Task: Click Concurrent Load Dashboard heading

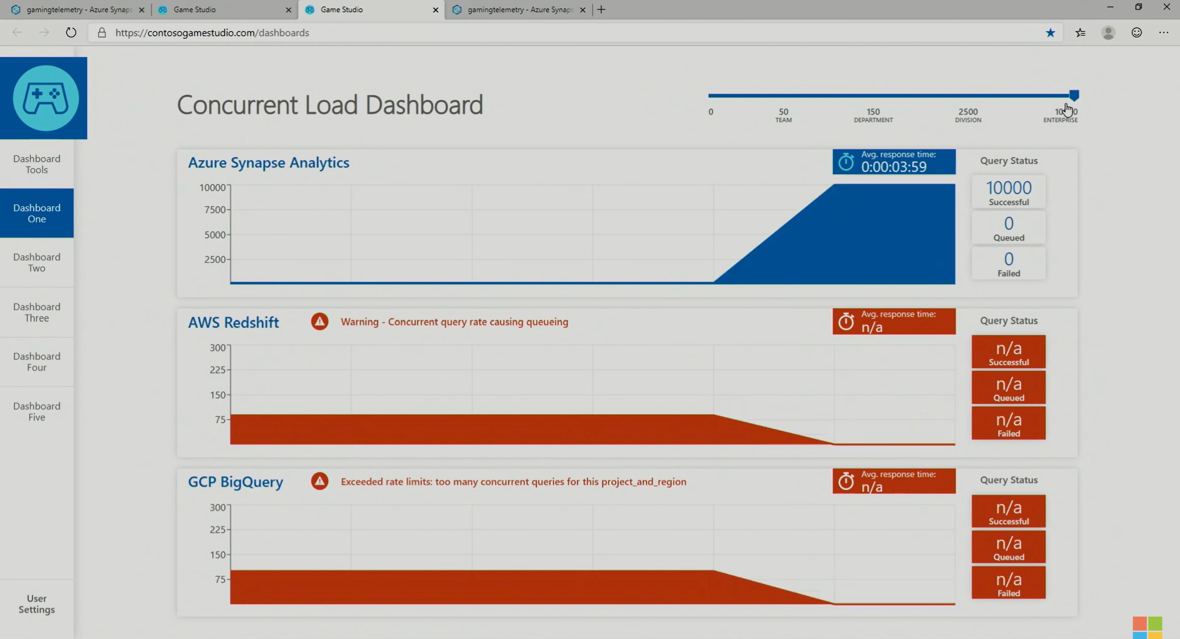Action: pos(330,105)
